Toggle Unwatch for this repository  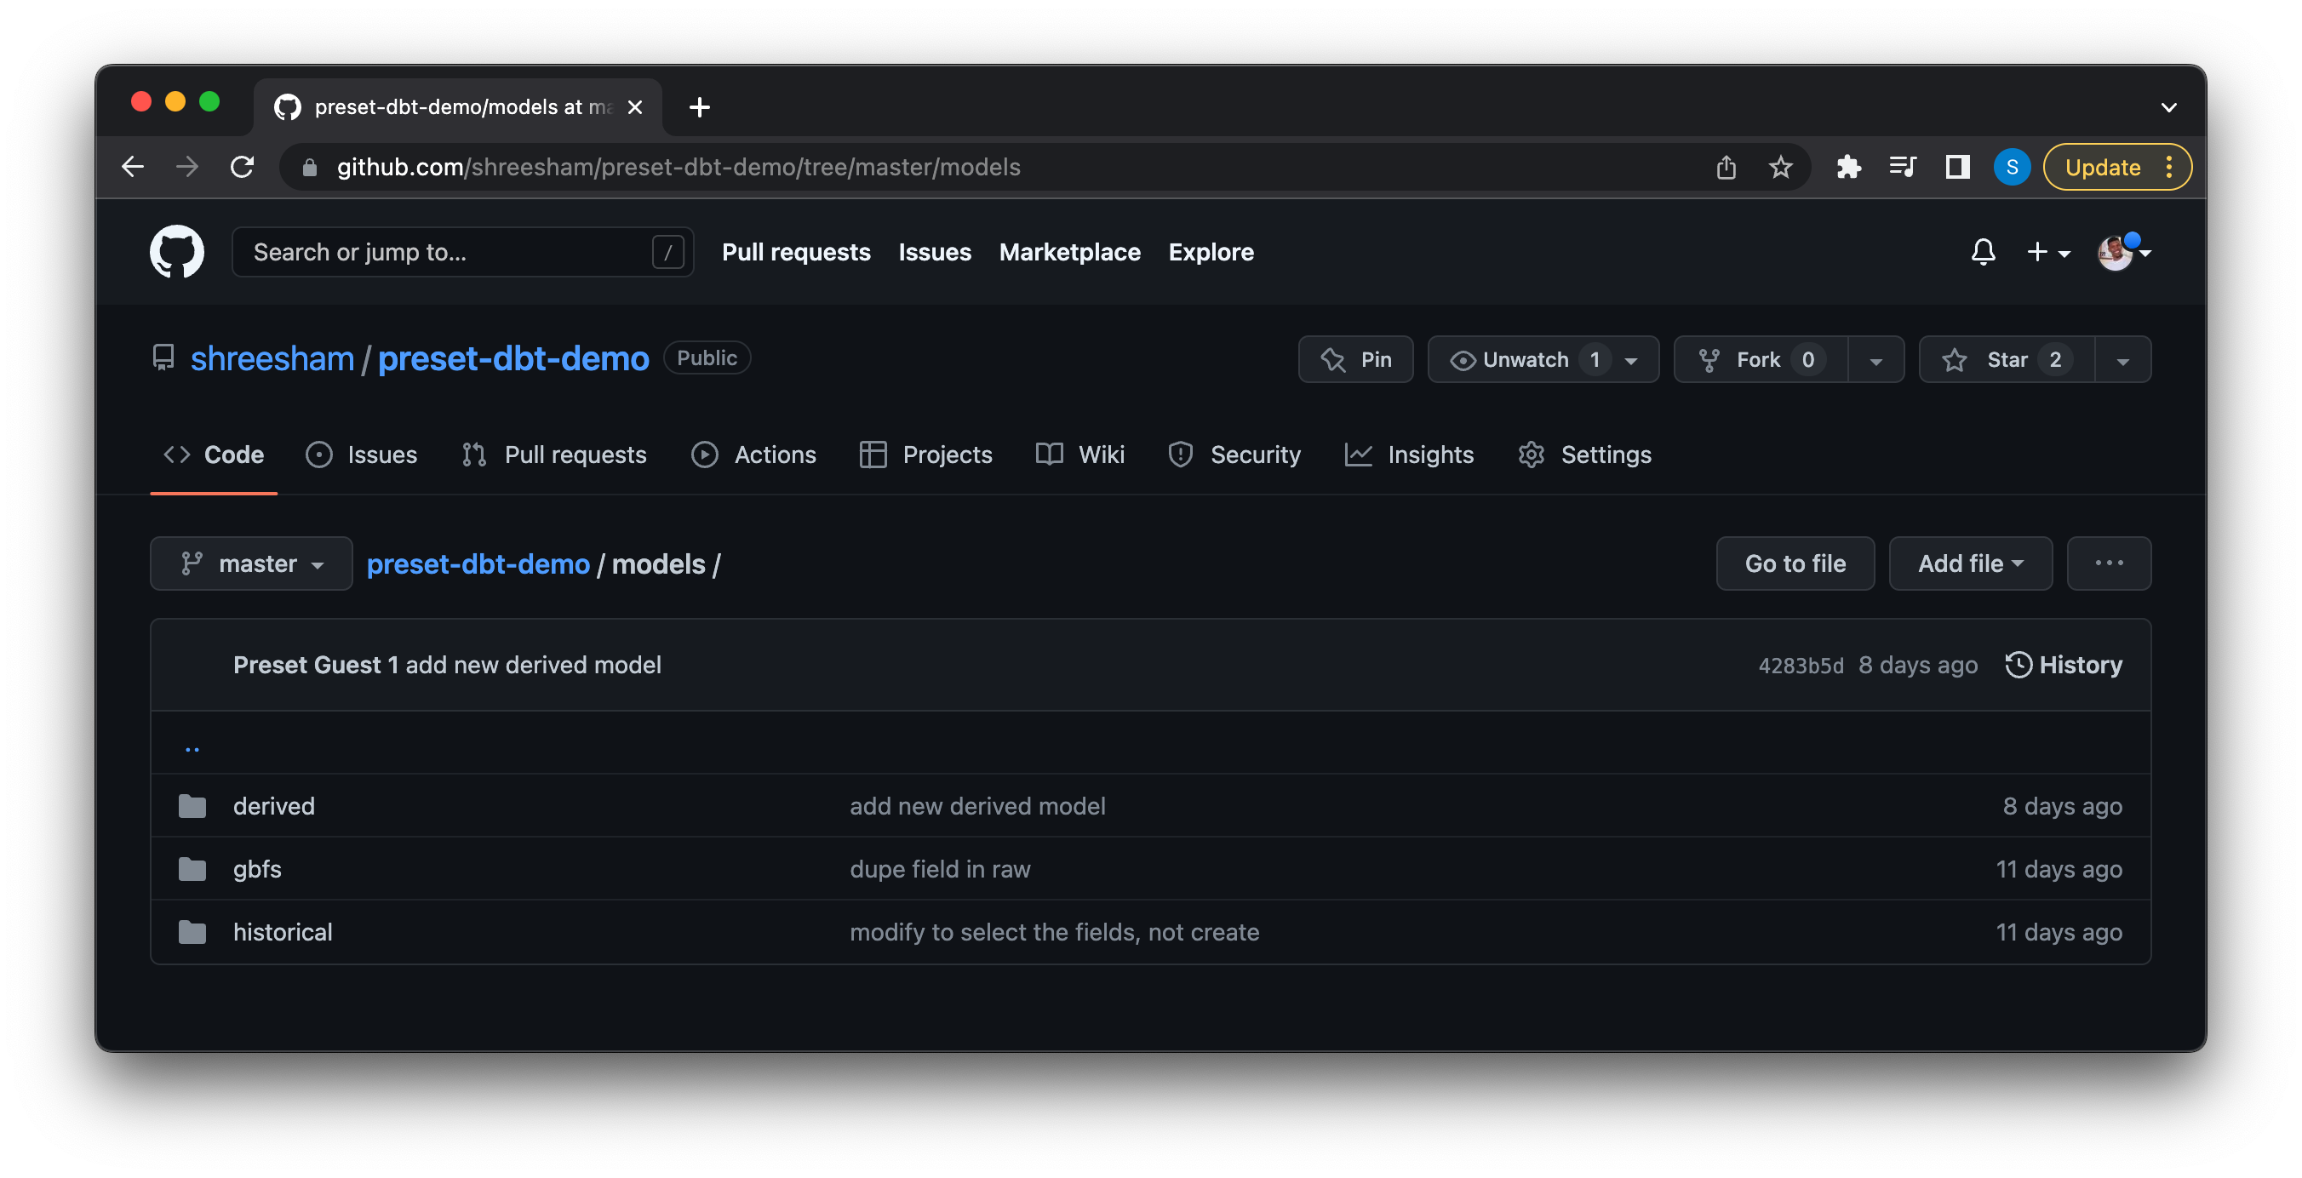point(1525,359)
